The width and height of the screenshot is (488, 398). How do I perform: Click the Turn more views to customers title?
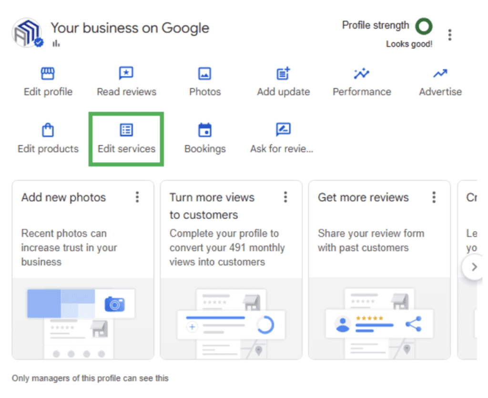click(212, 206)
